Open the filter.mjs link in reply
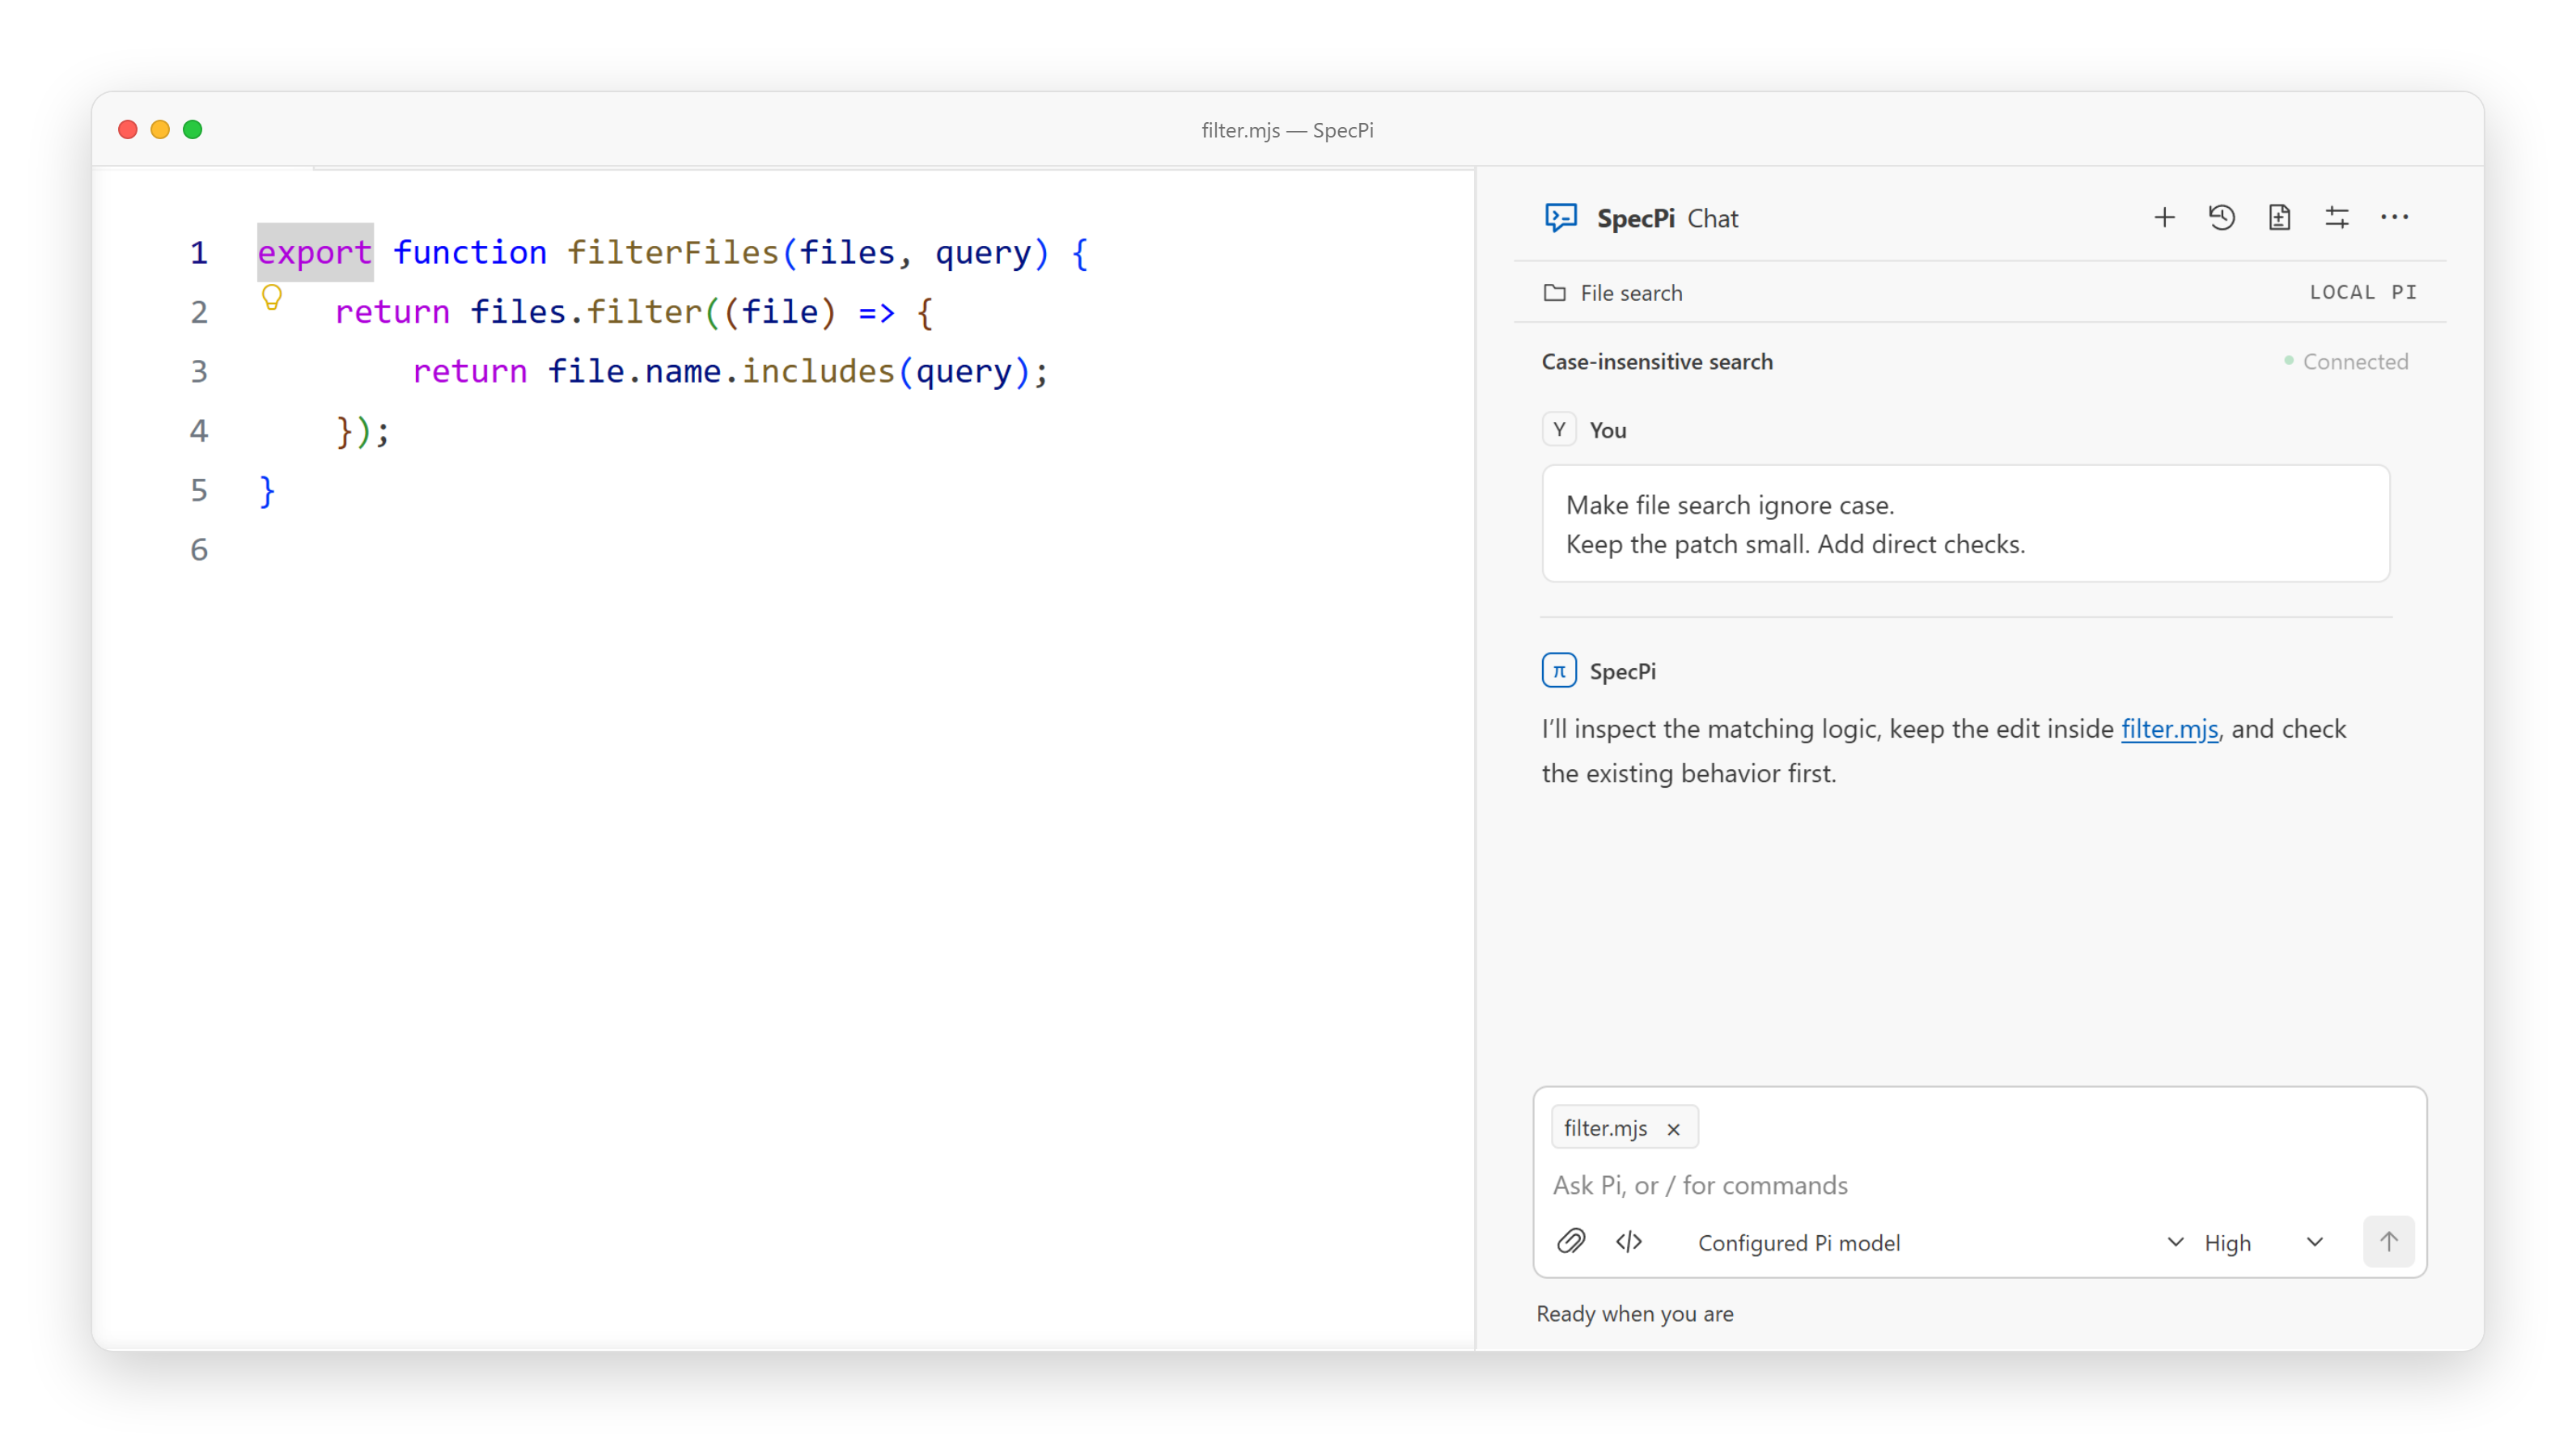This screenshot has width=2576, height=1443. tap(2169, 729)
